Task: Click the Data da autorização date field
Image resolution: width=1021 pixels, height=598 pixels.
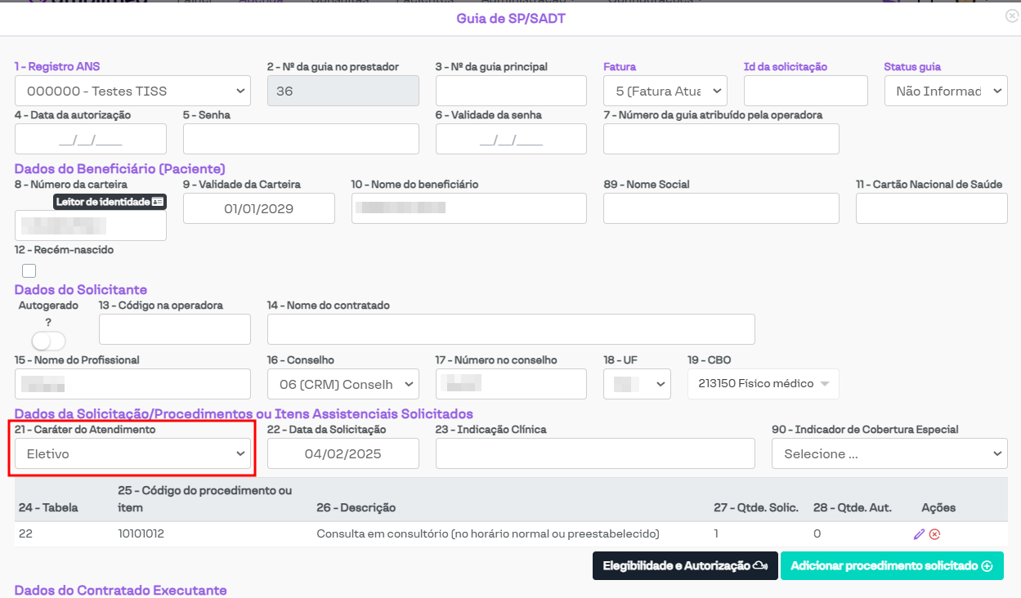Action: [x=90, y=139]
